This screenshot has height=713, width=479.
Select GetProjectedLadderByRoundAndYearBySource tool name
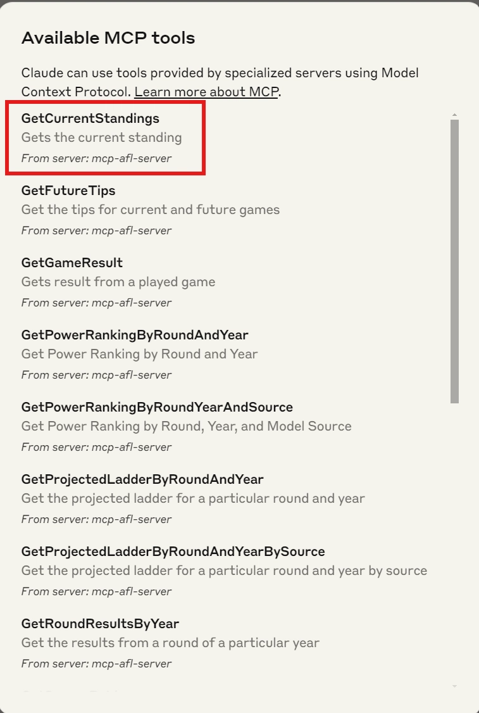click(x=173, y=552)
